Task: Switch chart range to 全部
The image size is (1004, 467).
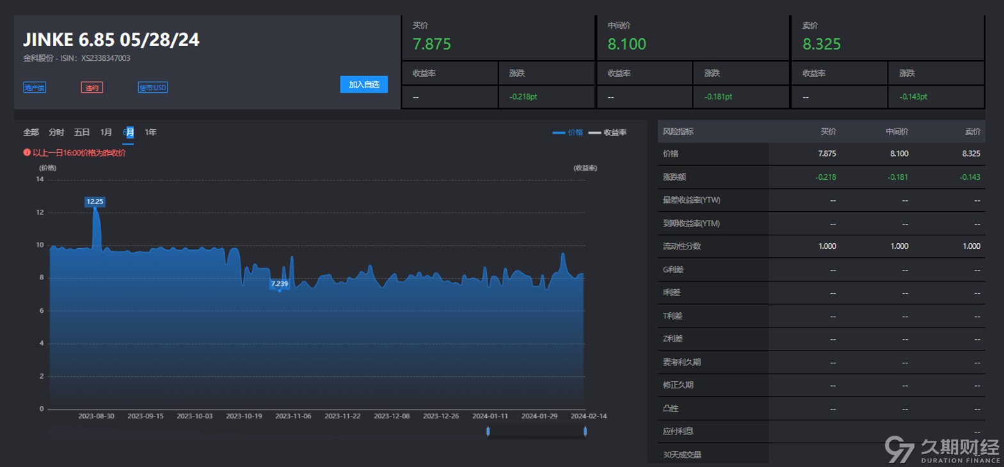Action: tap(31, 132)
